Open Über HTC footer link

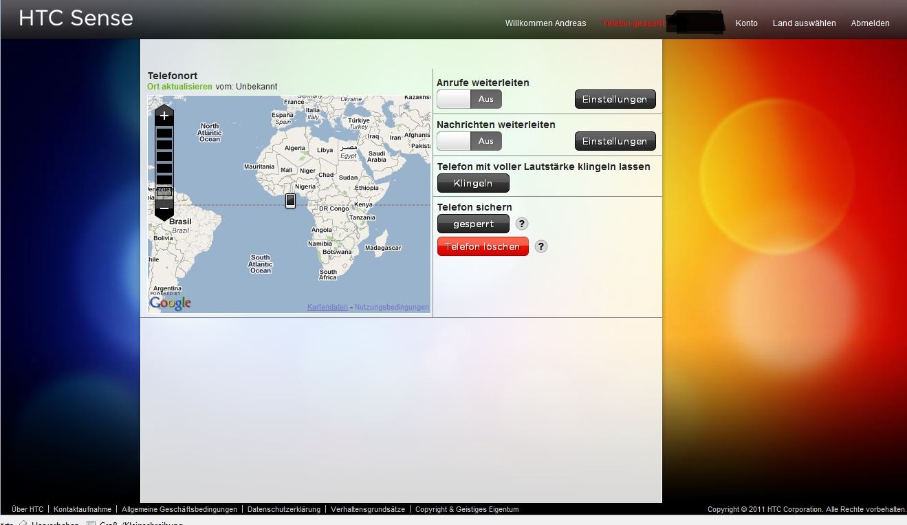28,509
